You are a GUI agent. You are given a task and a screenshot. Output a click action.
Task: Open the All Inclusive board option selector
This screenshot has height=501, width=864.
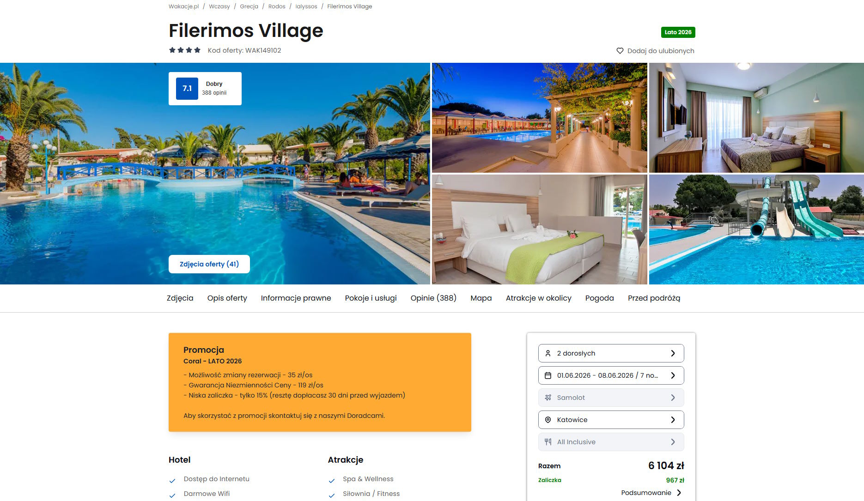(611, 442)
